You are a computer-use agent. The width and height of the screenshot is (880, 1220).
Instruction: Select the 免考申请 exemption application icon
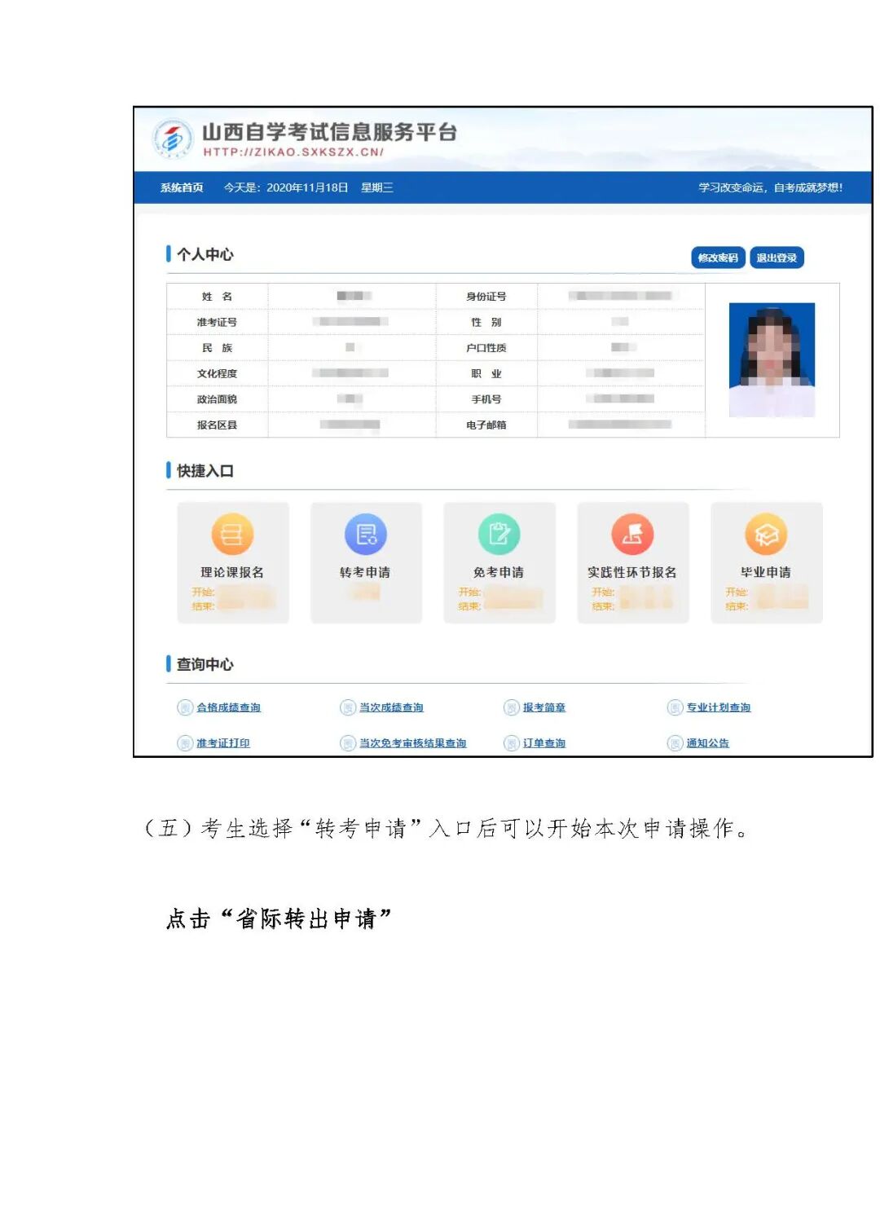(x=499, y=535)
